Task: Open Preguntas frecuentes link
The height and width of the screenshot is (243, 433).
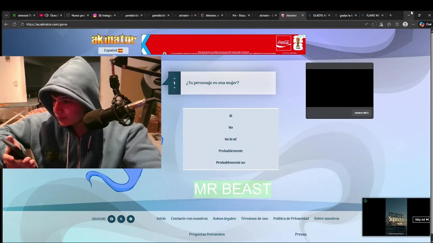Action: pyautogui.click(x=207, y=234)
